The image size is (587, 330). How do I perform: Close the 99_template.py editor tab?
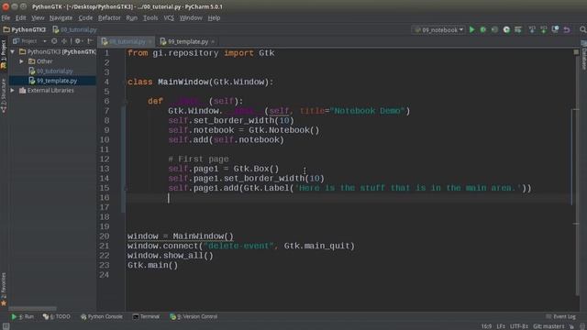[213, 41]
